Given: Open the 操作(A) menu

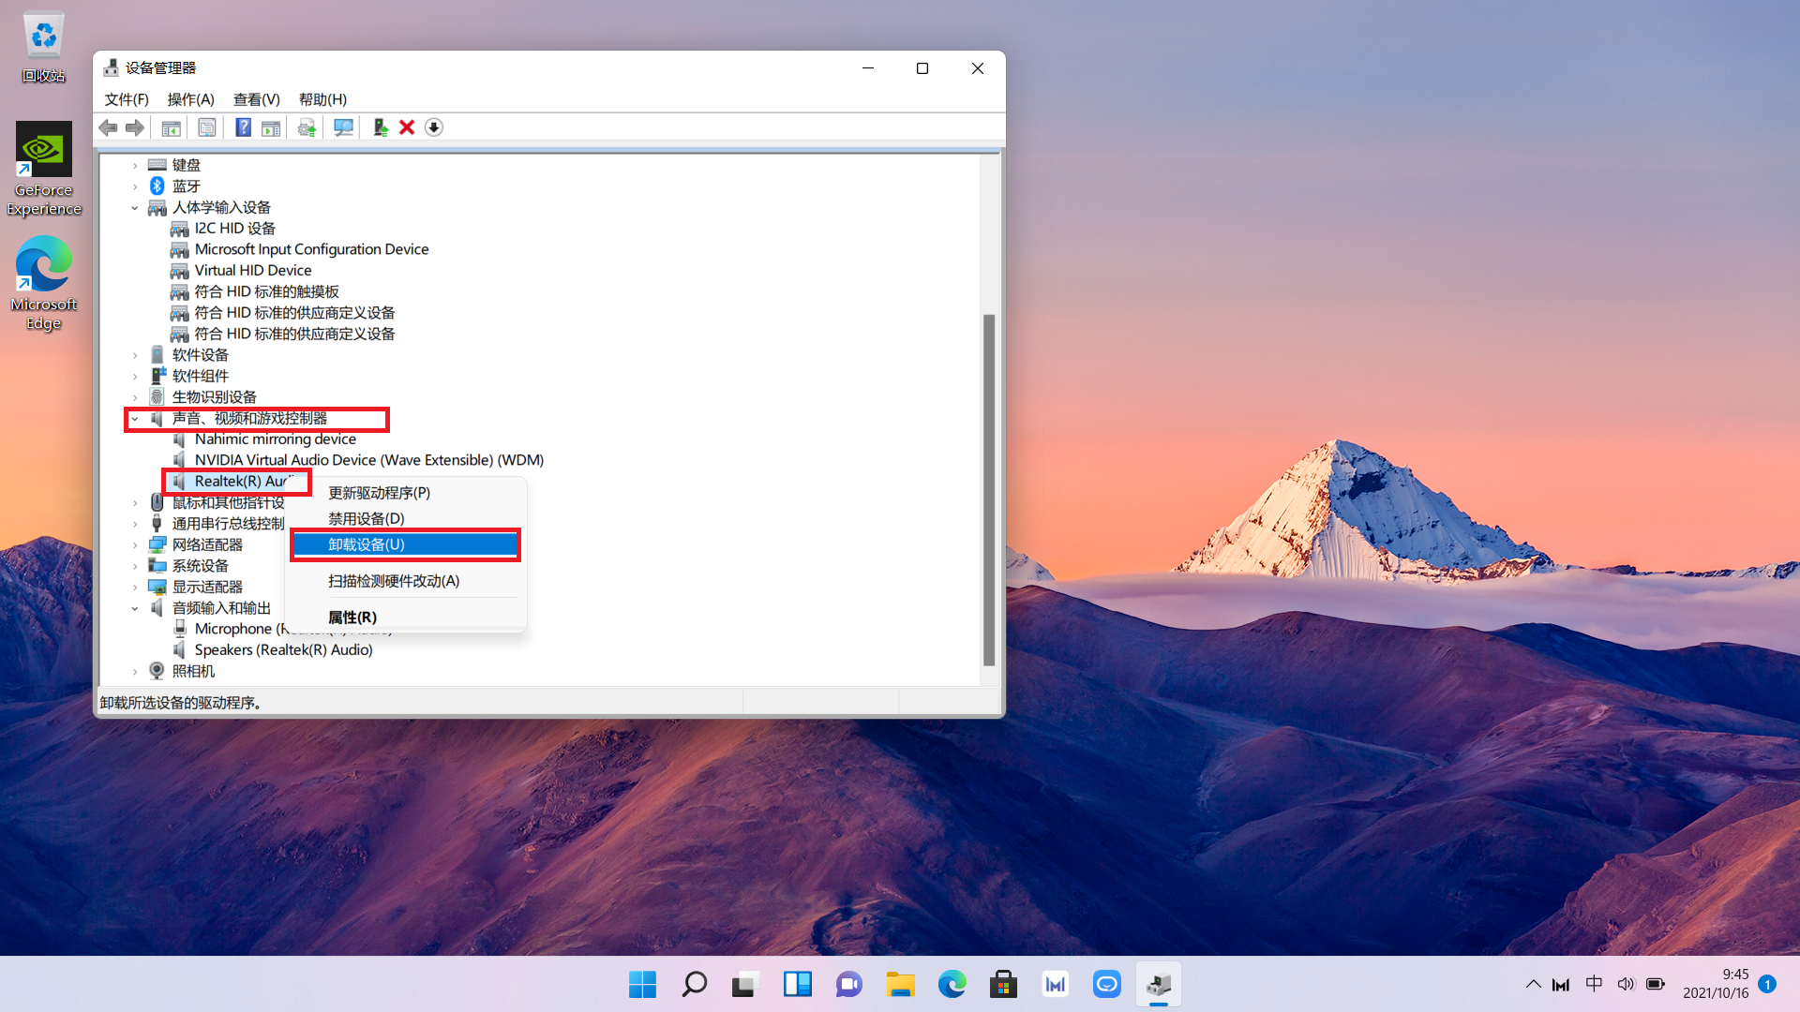Looking at the screenshot, I should (x=190, y=99).
